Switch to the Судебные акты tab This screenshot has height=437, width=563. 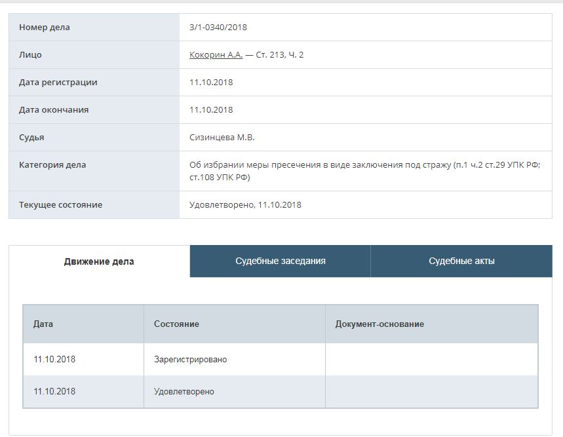(461, 261)
